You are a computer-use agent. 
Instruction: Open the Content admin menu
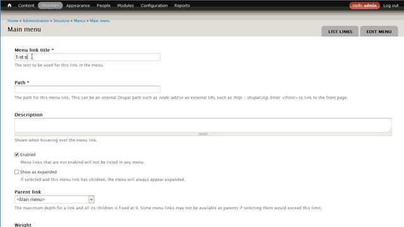[26, 6]
